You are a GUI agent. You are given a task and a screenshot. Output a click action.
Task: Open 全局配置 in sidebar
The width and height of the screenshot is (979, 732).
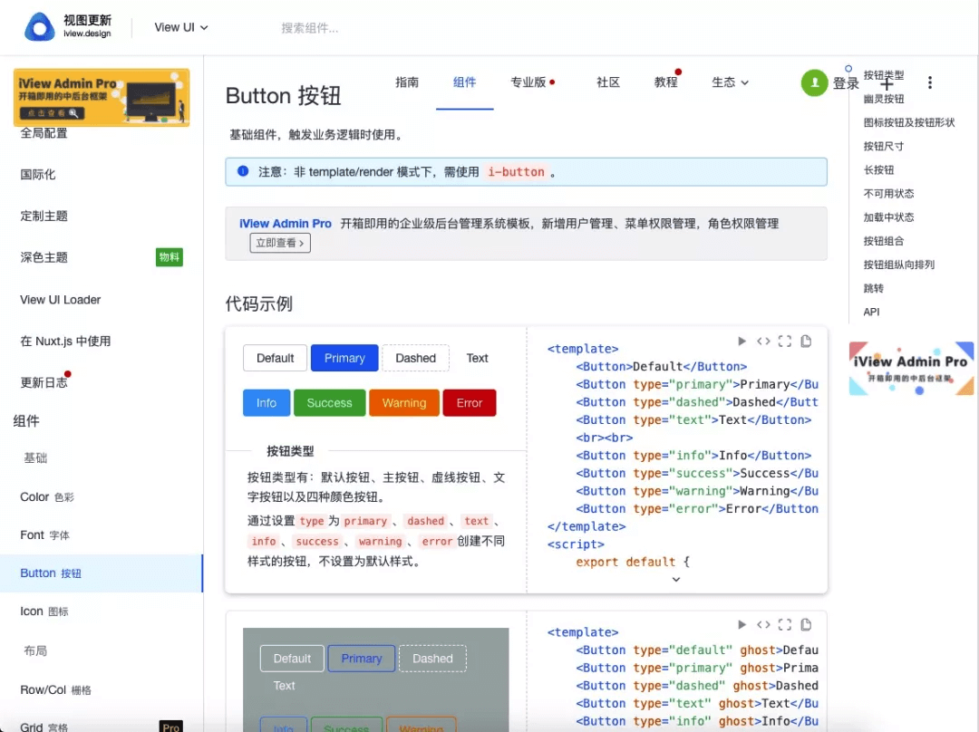click(44, 133)
